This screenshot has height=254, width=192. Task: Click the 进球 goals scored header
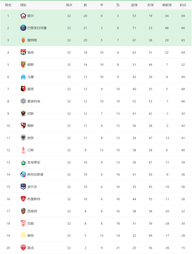(x=134, y=5)
